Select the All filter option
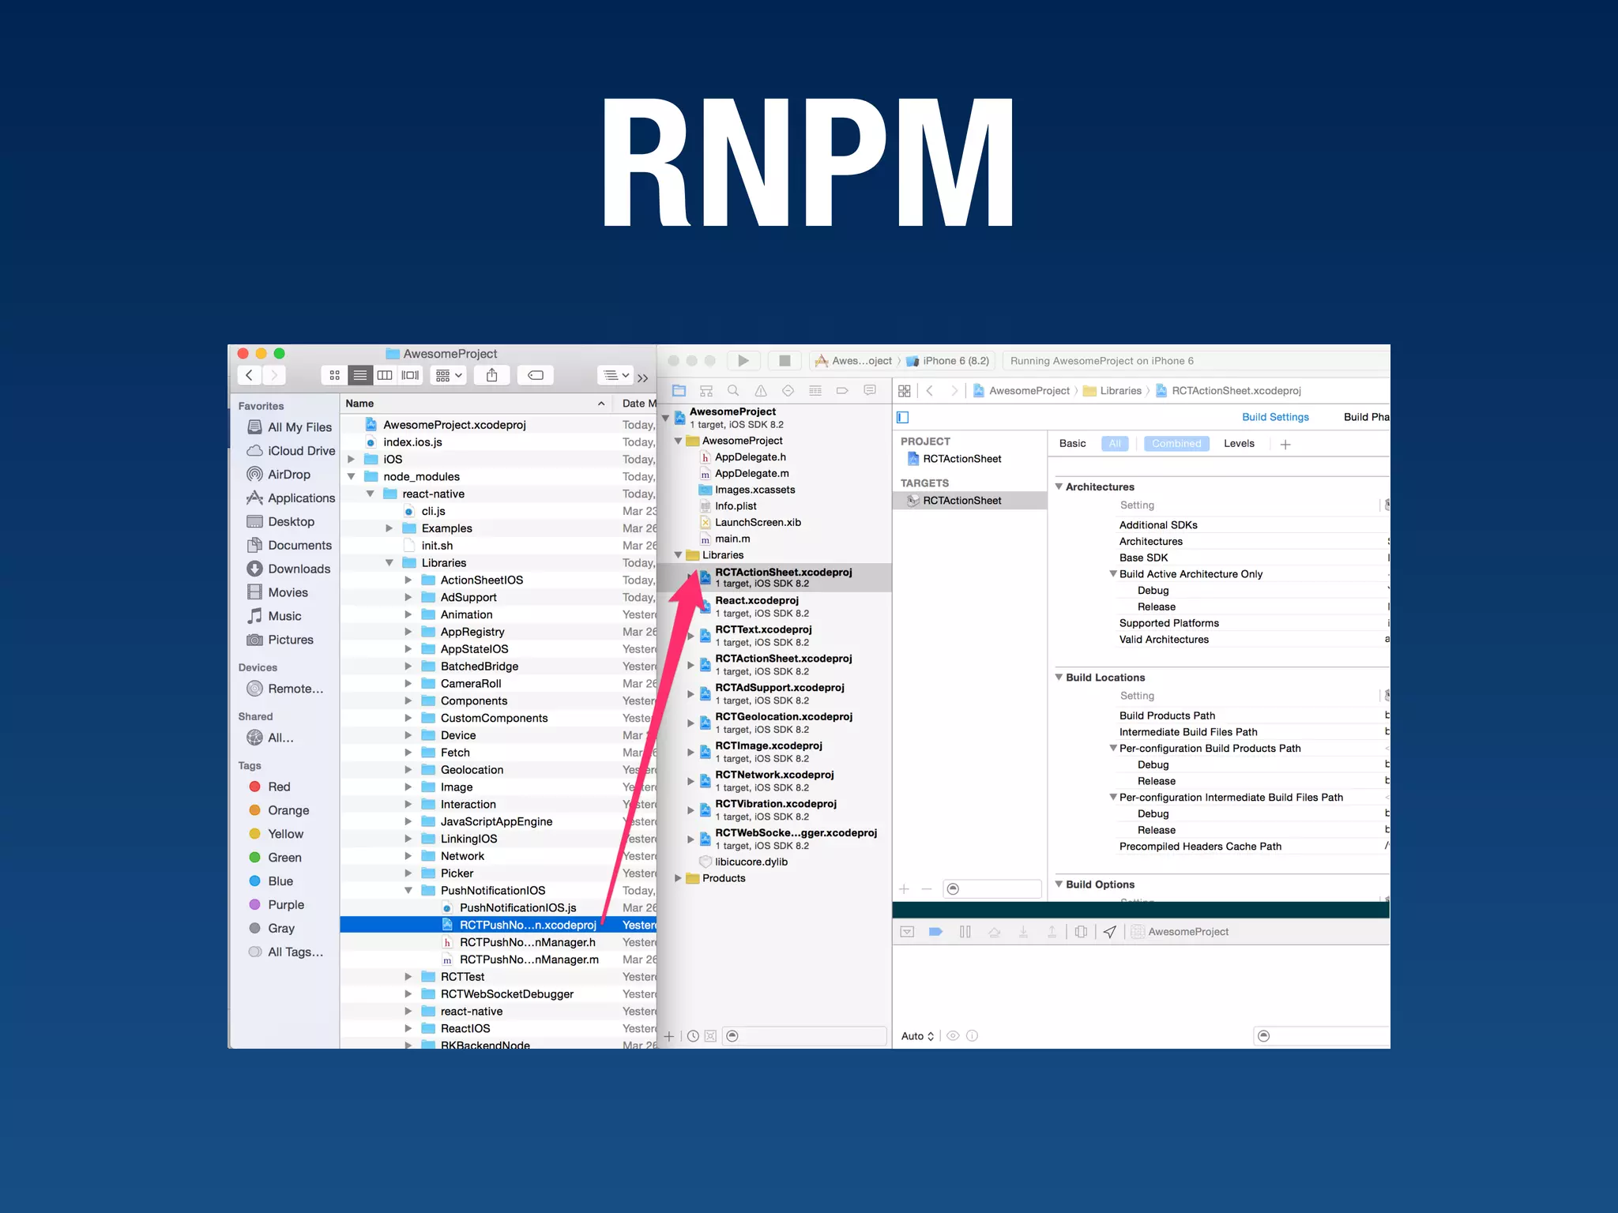 1115,444
